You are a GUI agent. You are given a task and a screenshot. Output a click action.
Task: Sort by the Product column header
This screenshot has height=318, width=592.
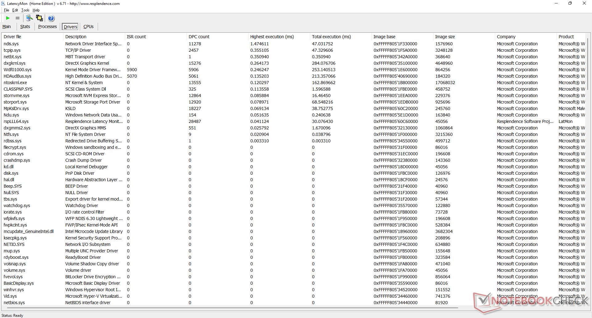[x=571, y=37]
